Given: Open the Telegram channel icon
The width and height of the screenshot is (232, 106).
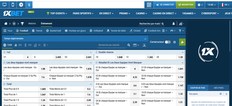Looking at the screenshot, I should (x=21, y=5).
